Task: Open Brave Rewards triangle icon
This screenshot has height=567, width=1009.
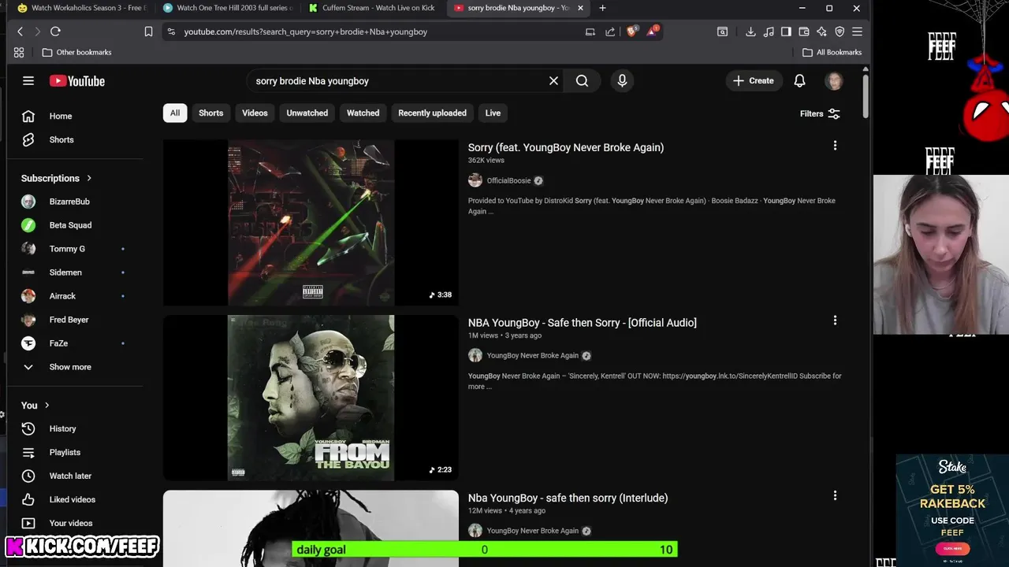Action: (x=652, y=31)
